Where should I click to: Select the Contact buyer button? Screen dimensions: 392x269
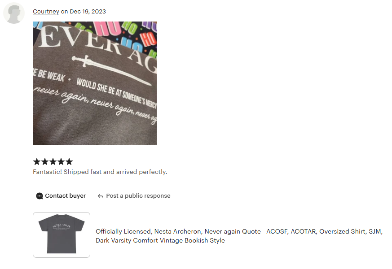pos(61,196)
